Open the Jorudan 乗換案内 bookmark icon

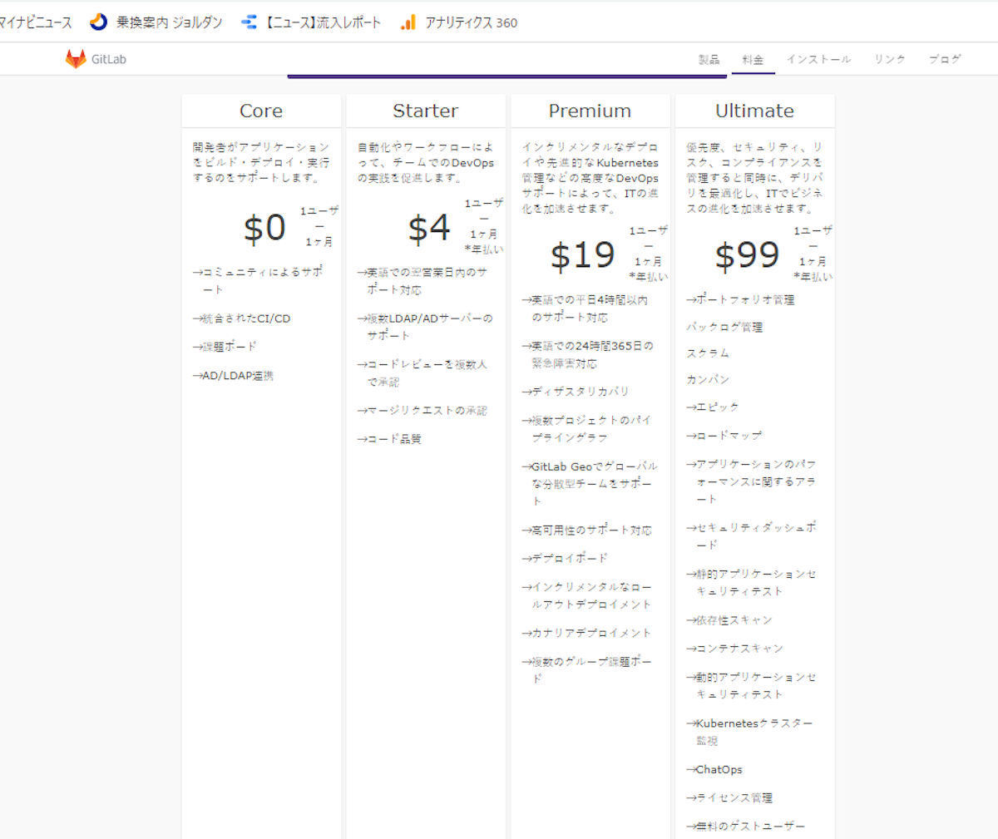(99, 22)
